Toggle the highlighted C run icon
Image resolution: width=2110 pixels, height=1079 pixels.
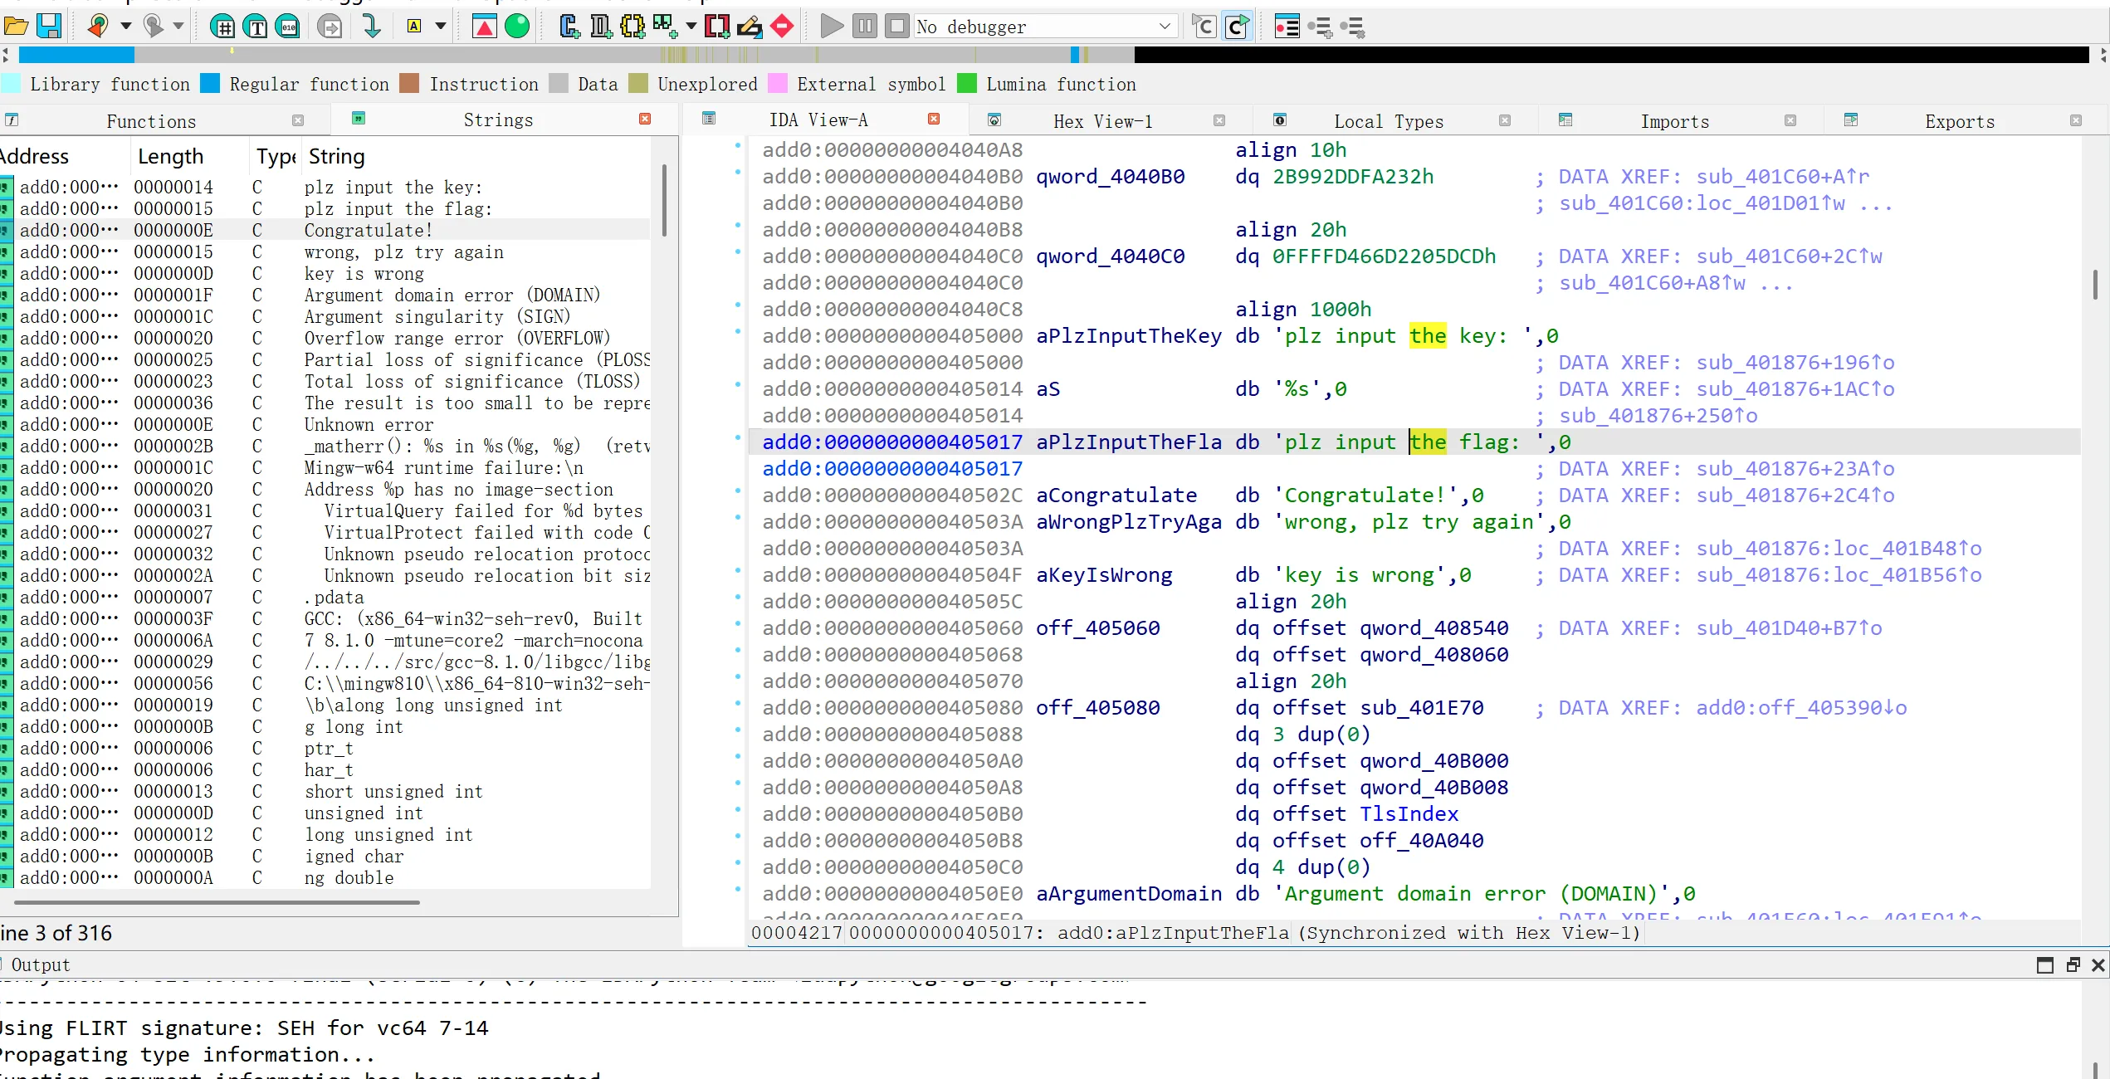tap(1237, 27)
